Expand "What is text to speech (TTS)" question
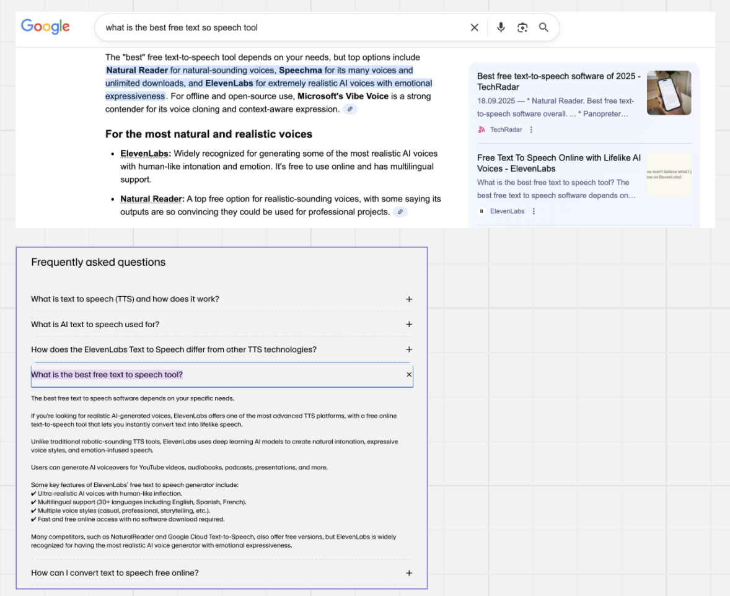 pyautogui.click(x=408, y=299)
